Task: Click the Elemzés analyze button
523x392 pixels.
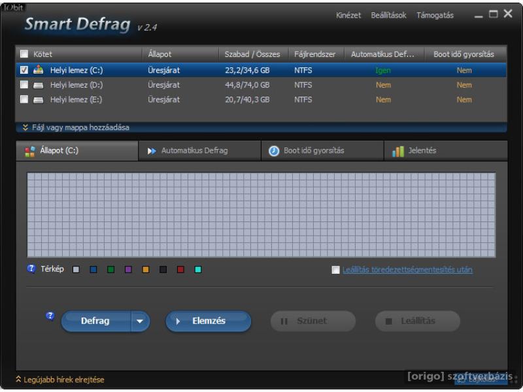Action: tap(209, 321)
